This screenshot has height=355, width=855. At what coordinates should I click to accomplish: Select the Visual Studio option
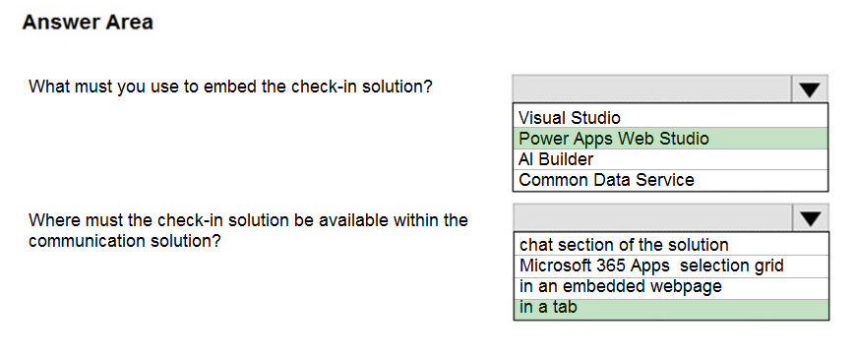click(670, 117)
